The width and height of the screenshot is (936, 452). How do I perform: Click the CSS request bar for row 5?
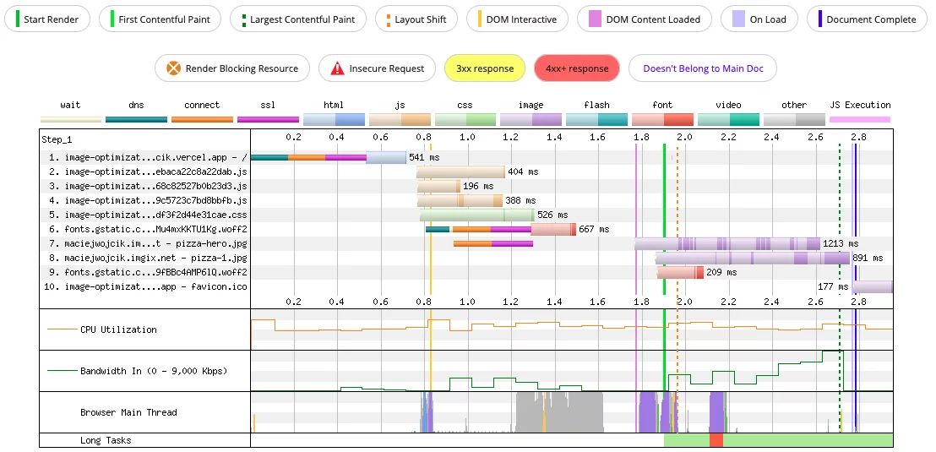(x=477, y=215)
